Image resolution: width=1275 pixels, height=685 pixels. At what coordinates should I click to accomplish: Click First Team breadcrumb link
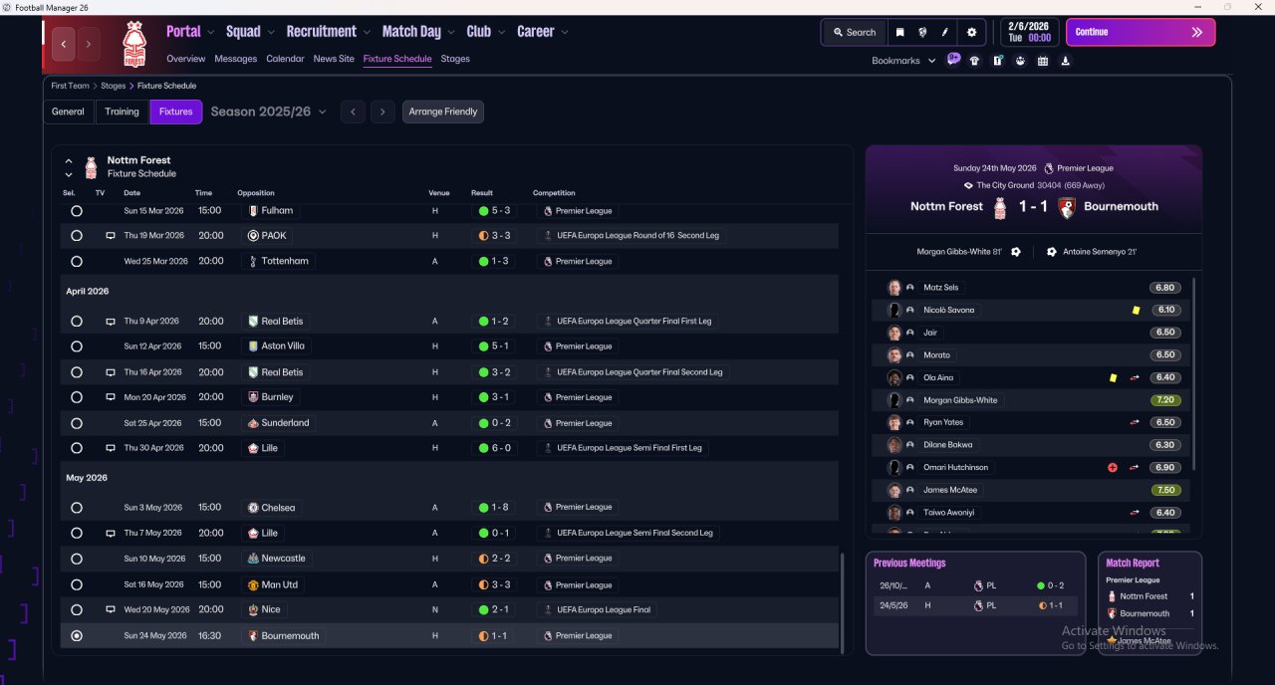click(71, 86)
